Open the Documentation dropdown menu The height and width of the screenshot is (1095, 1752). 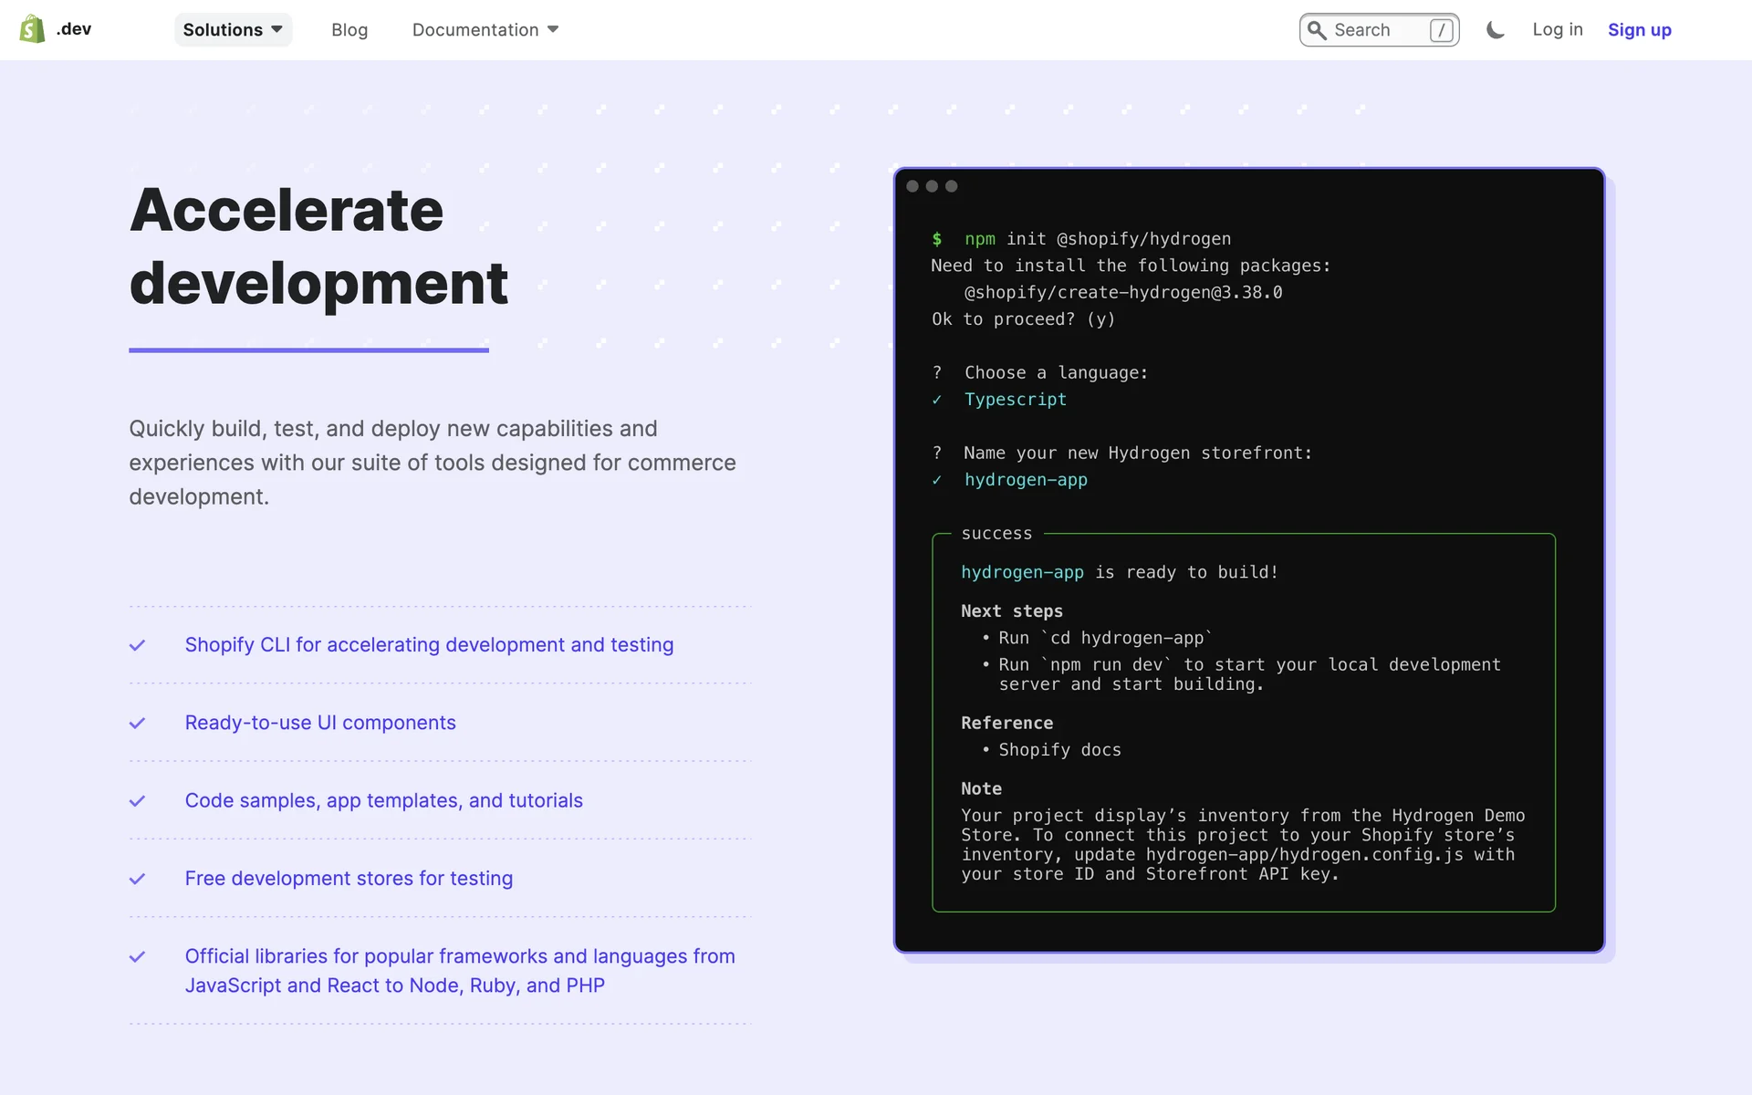(475, 30)
